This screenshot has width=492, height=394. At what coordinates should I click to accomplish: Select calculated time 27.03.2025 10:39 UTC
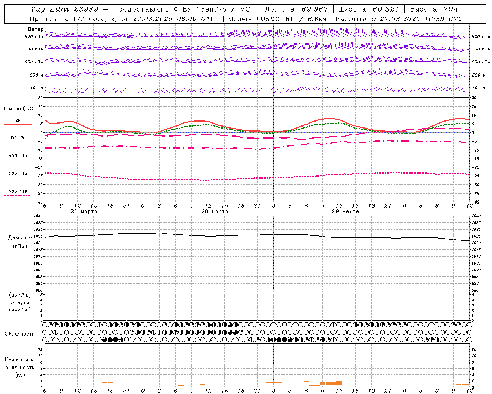pos(421,19)
